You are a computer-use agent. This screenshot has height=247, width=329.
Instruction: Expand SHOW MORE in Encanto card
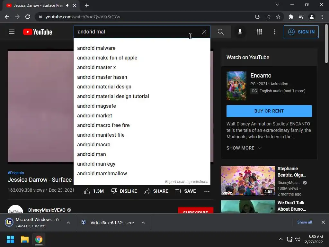coord(244,148)
